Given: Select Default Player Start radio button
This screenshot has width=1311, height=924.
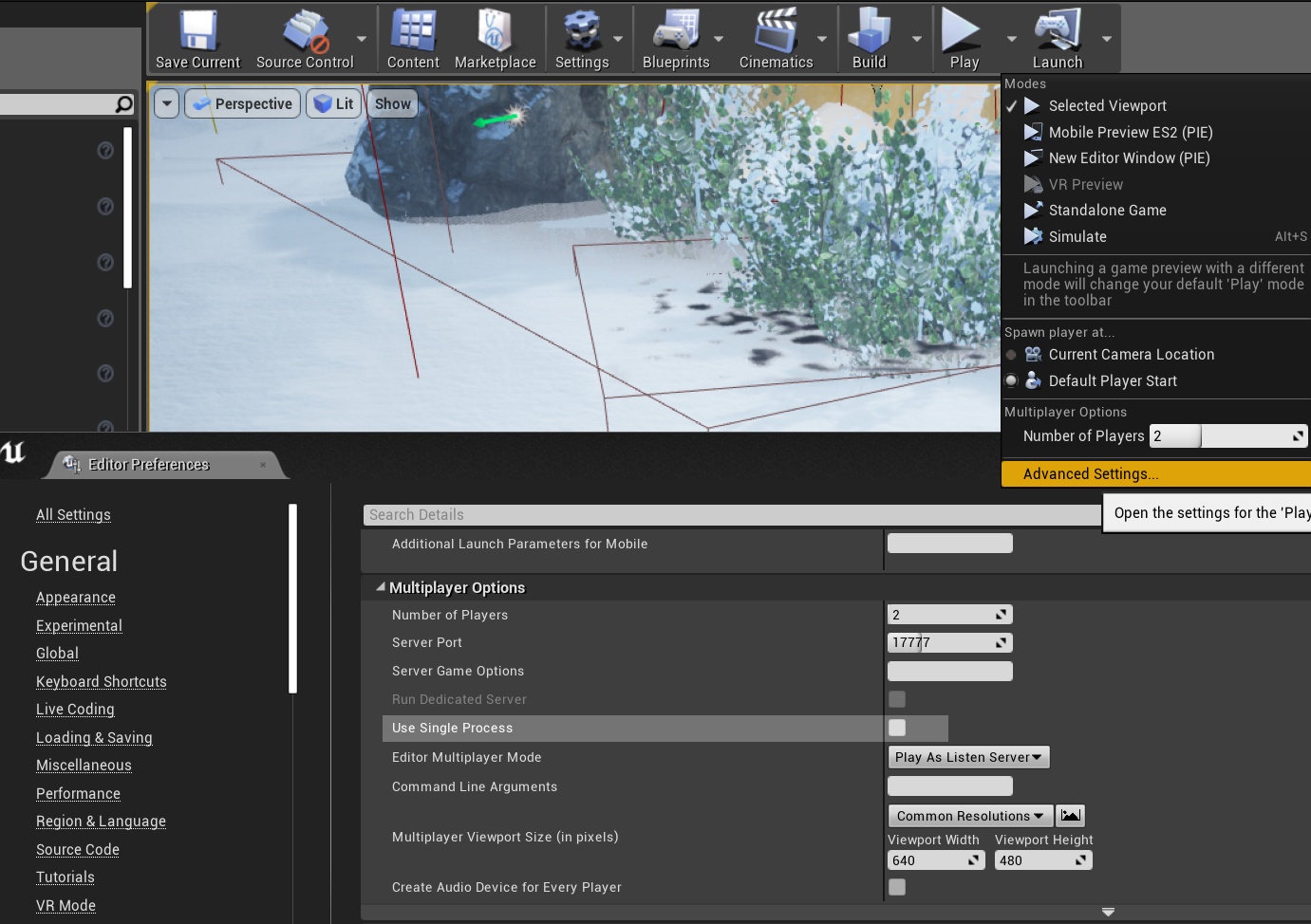Looking at the screenshot, I should coord(1011,380).
